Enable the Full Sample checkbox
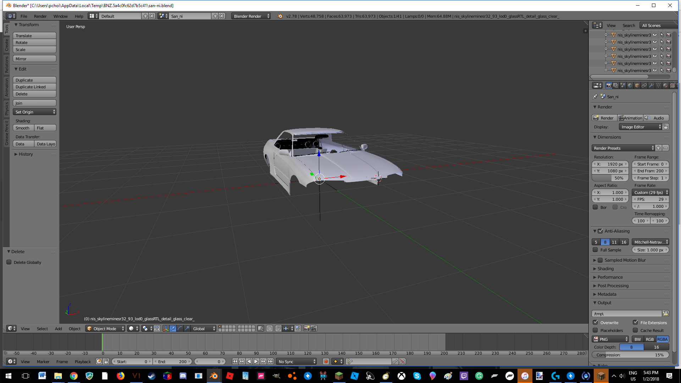Image resolution: width=681 pixels, height=383 pixels. coord(596,250)
